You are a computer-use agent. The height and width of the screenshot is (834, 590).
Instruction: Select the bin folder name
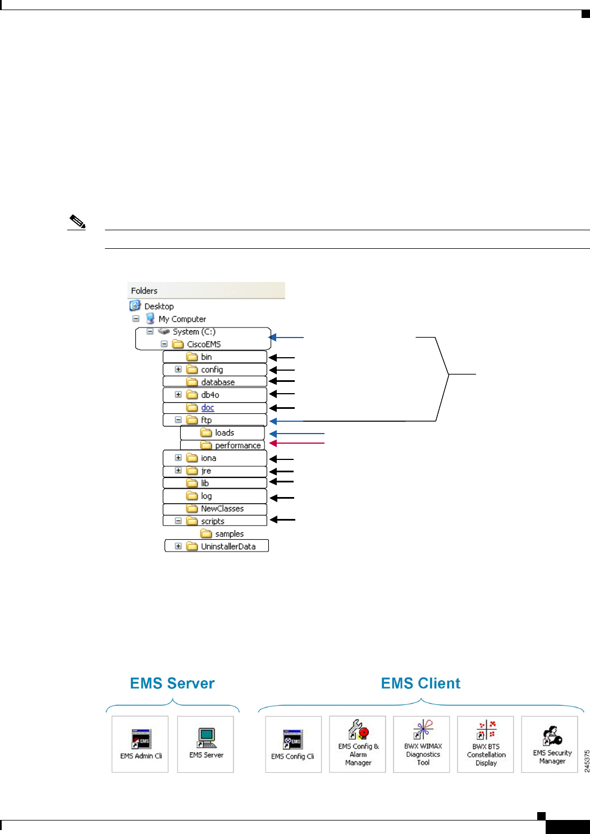coord(207,357)
